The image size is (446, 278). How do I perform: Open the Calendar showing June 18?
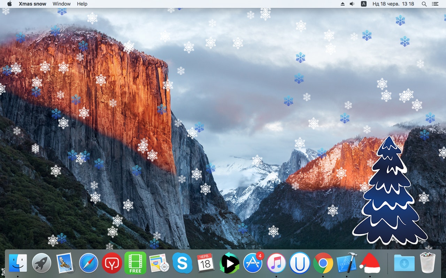206,264
